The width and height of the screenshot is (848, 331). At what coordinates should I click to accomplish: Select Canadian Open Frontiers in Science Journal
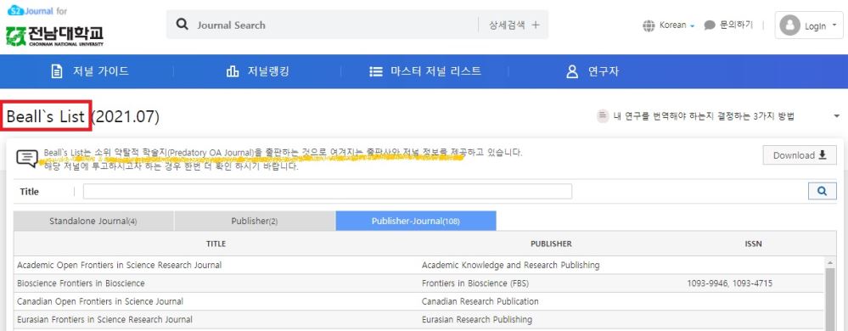pos(100,301)
